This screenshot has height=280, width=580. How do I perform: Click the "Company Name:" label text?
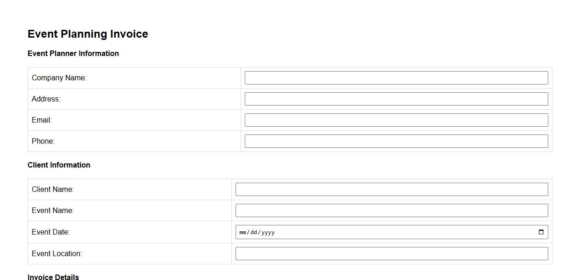59,78
